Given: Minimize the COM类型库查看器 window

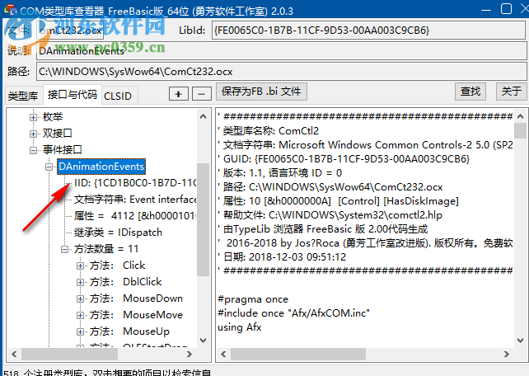Looking at the screenshot, I should coord(486,10).
